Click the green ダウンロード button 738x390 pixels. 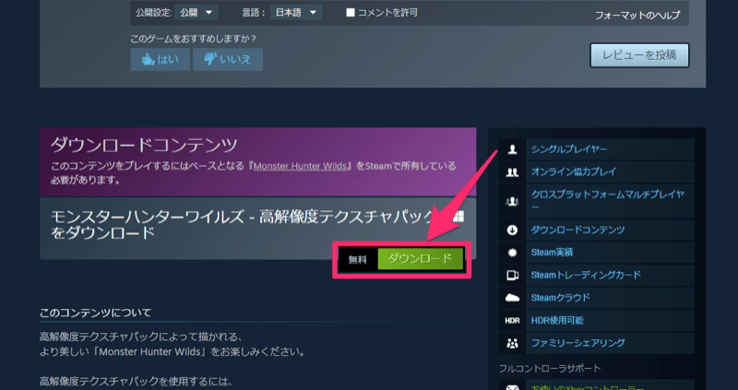click(421, 259)
